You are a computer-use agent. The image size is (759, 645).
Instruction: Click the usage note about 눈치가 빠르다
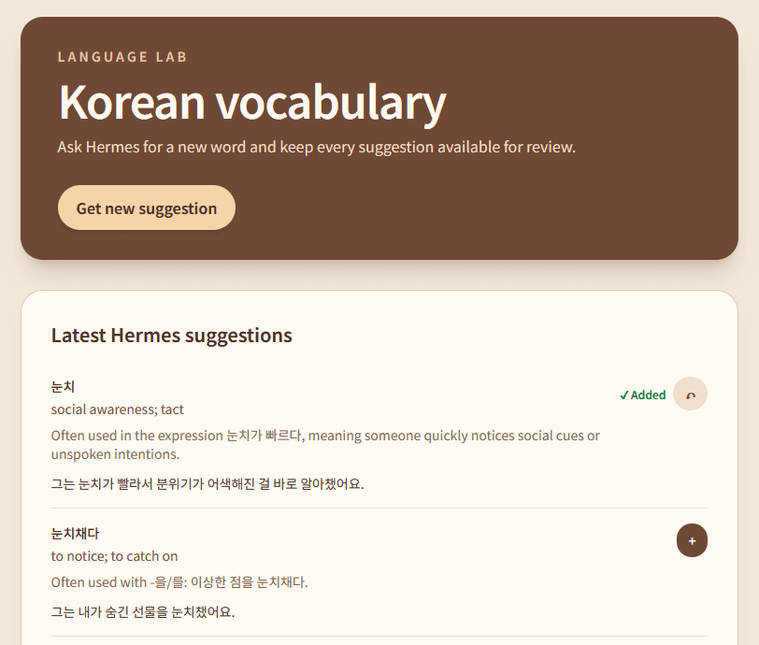point(325,445)
